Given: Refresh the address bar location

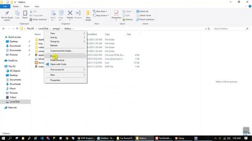Looking at the screenshot, I should (x=209, y=29).
